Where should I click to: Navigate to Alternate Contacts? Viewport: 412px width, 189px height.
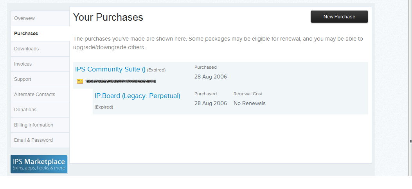click(x=34, y=94)
